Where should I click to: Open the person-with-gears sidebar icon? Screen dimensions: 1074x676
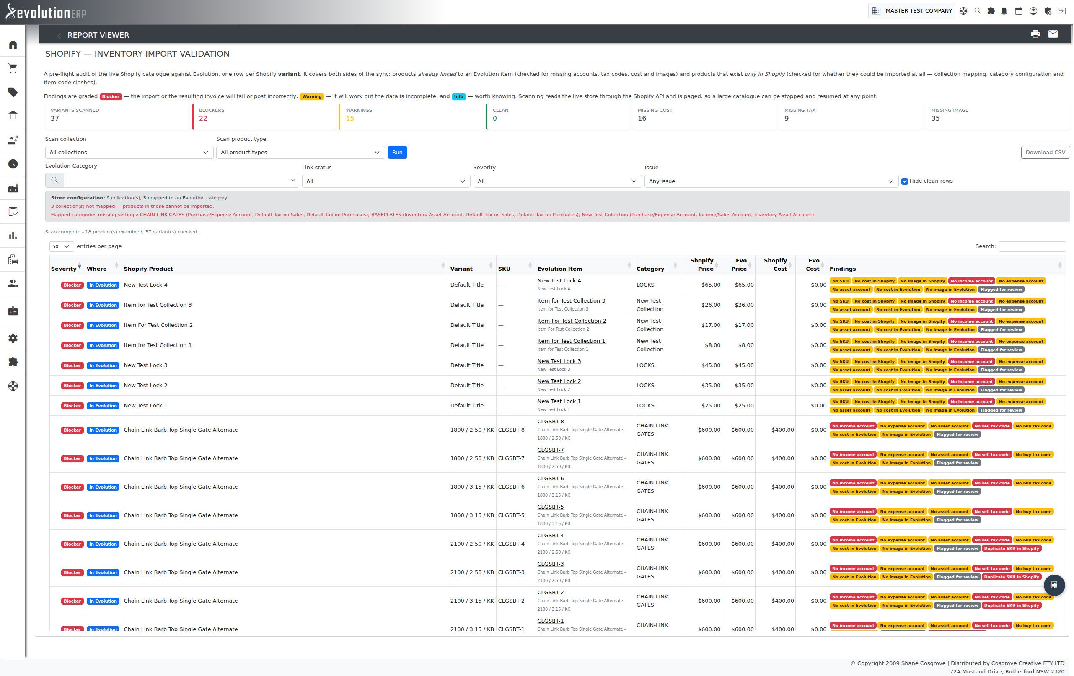13,140
